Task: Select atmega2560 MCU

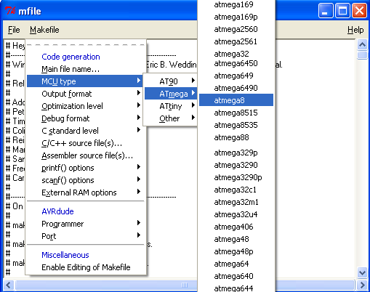Action: 236,29
